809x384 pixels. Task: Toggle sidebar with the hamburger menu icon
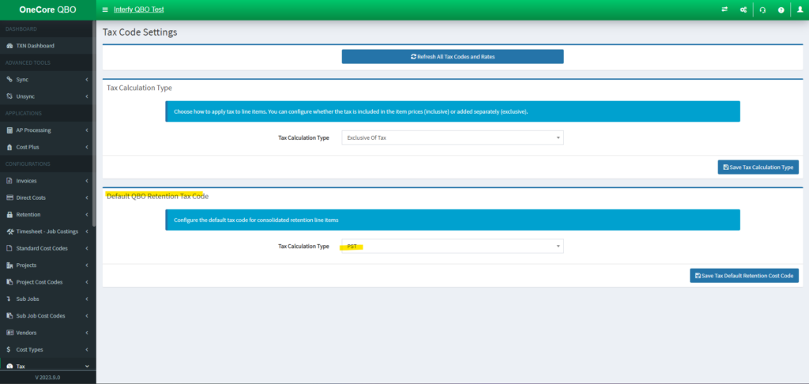click(x=105, y=9)
